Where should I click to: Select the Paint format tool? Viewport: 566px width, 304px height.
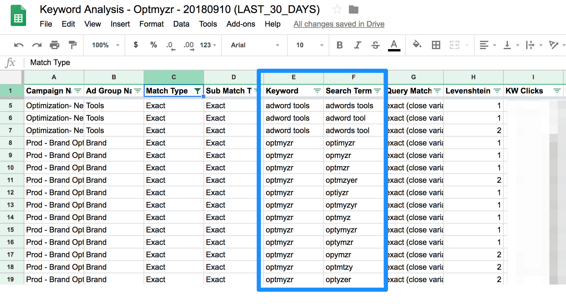click(x=72, y=45)
